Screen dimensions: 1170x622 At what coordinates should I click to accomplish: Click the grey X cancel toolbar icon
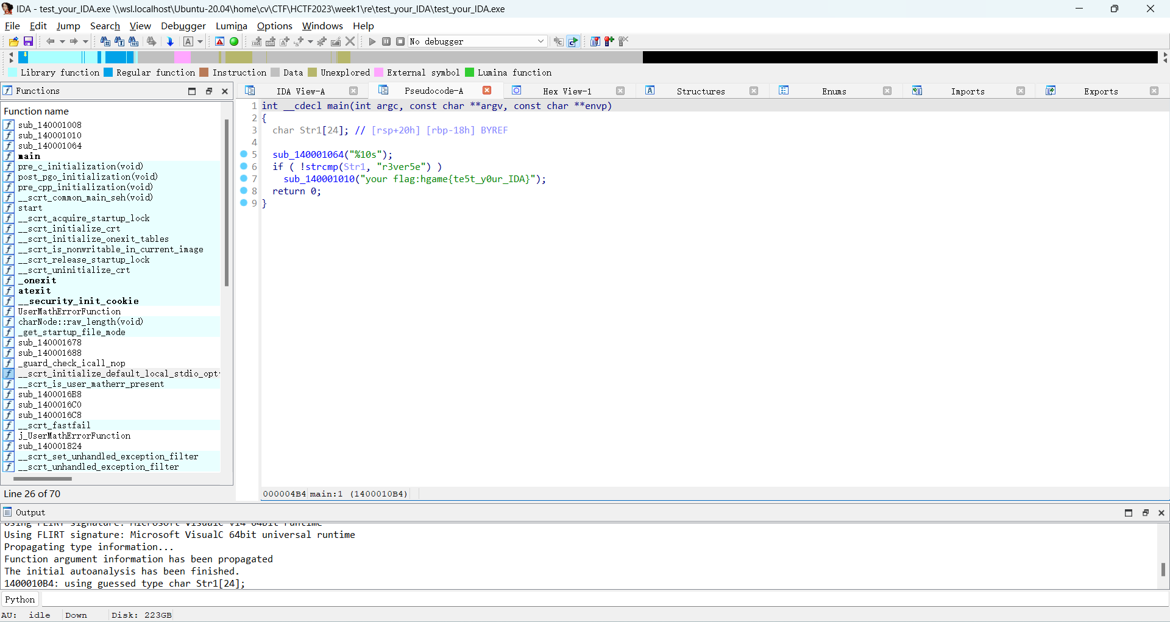click(x=350, y=41)
